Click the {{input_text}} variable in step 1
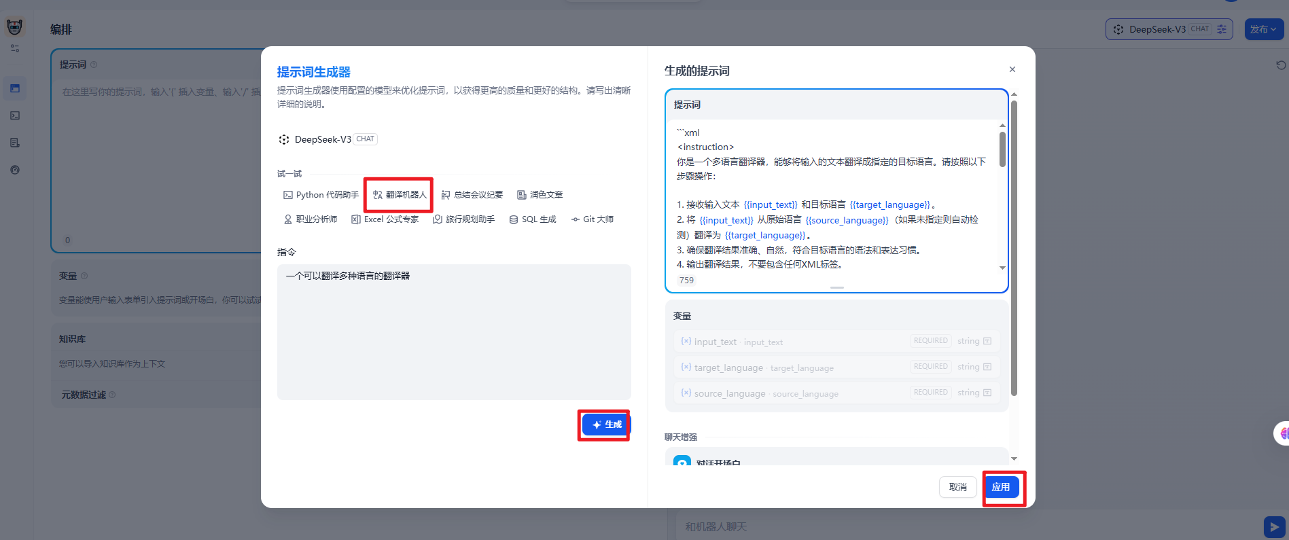This screenshot has height=540, width=1289. point(771,204)
